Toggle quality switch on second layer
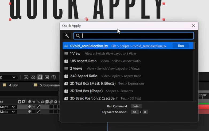209x131 pixels. tap(38, 112)
